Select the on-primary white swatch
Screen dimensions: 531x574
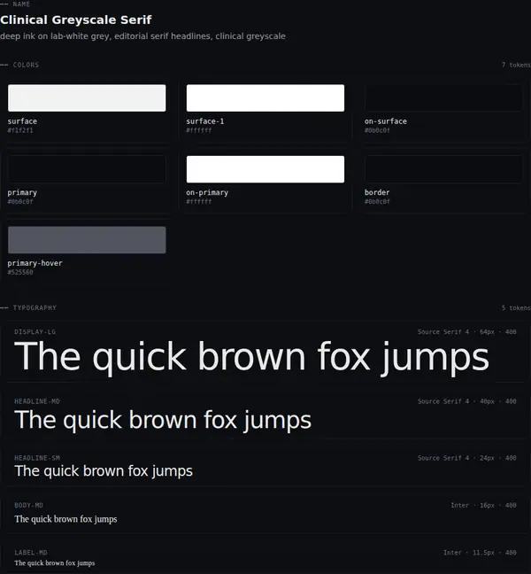[x=265, y=169]
